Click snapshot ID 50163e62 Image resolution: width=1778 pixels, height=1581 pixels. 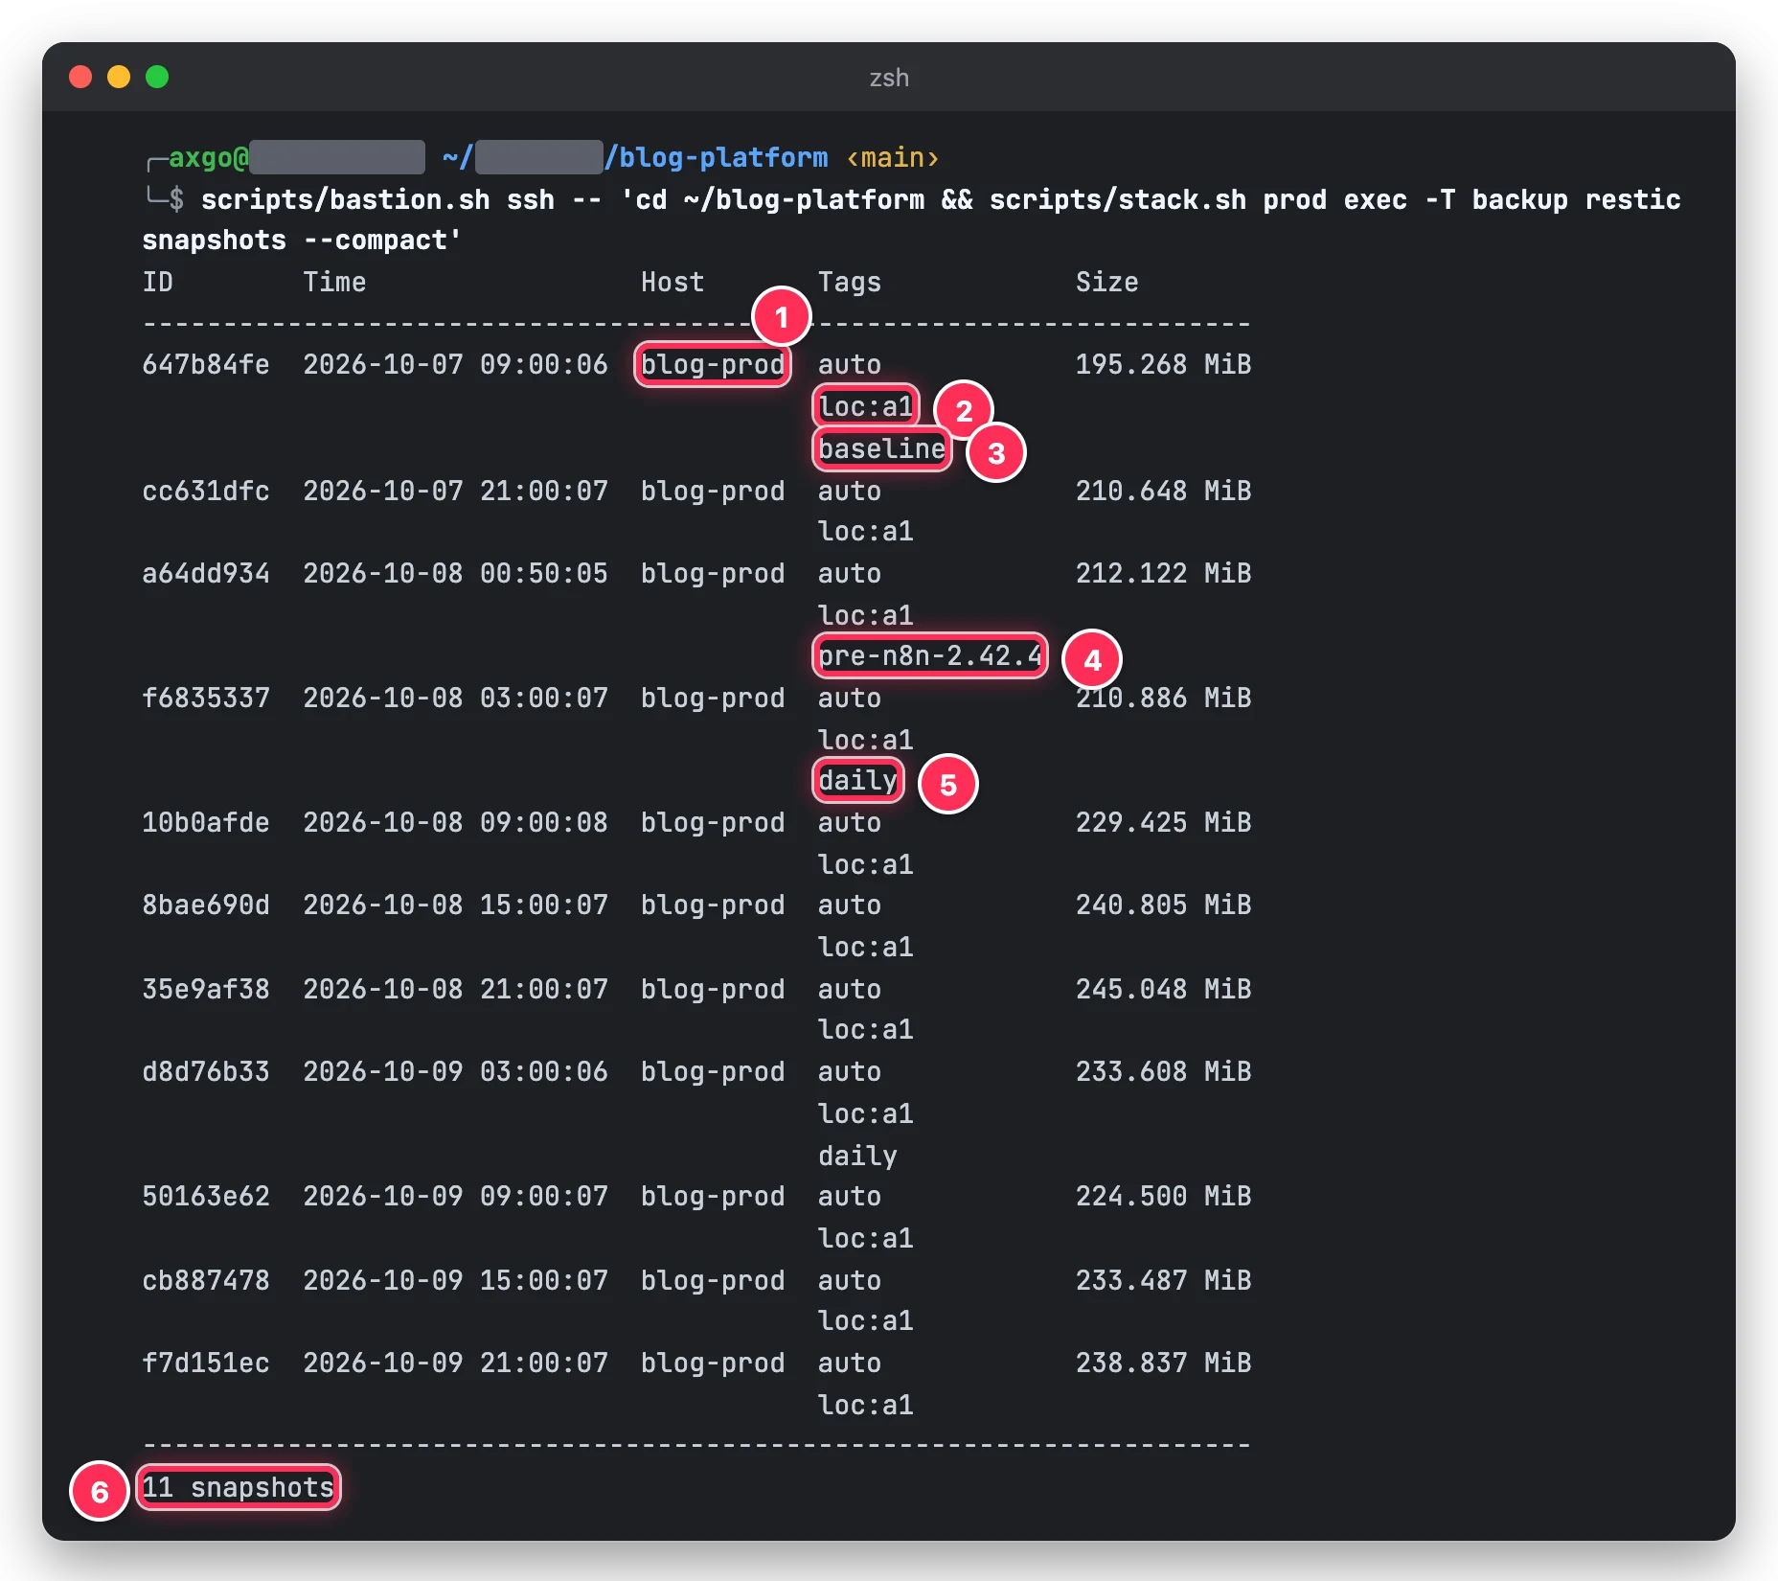tap(206, 1196)
